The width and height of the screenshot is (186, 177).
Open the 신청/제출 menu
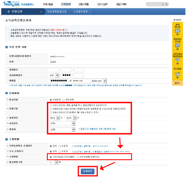click(x=83, y=4)
